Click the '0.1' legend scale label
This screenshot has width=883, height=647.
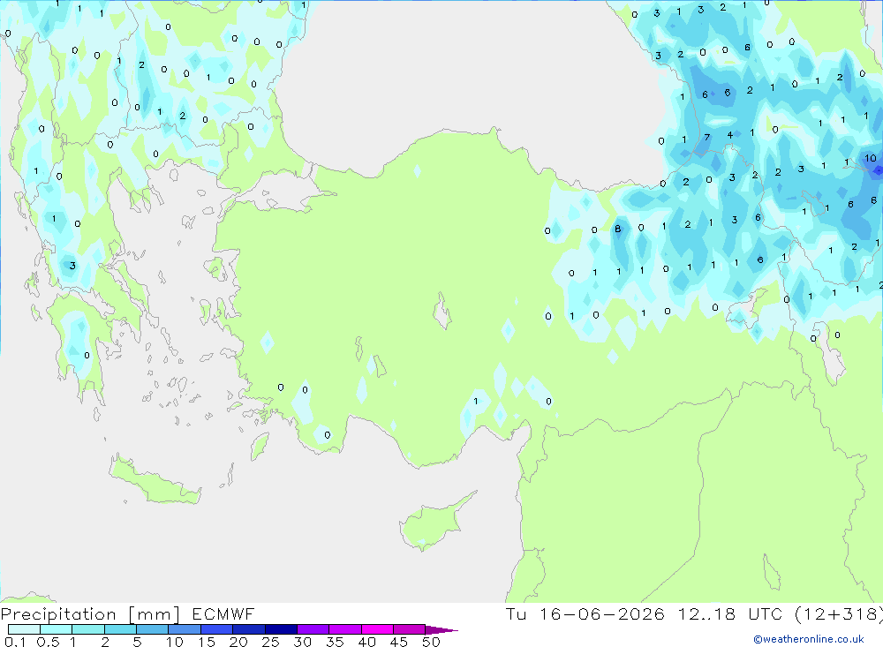[x=15, y=642]
